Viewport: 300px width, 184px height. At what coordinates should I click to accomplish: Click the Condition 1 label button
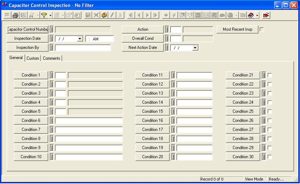[x=31, y=75]
